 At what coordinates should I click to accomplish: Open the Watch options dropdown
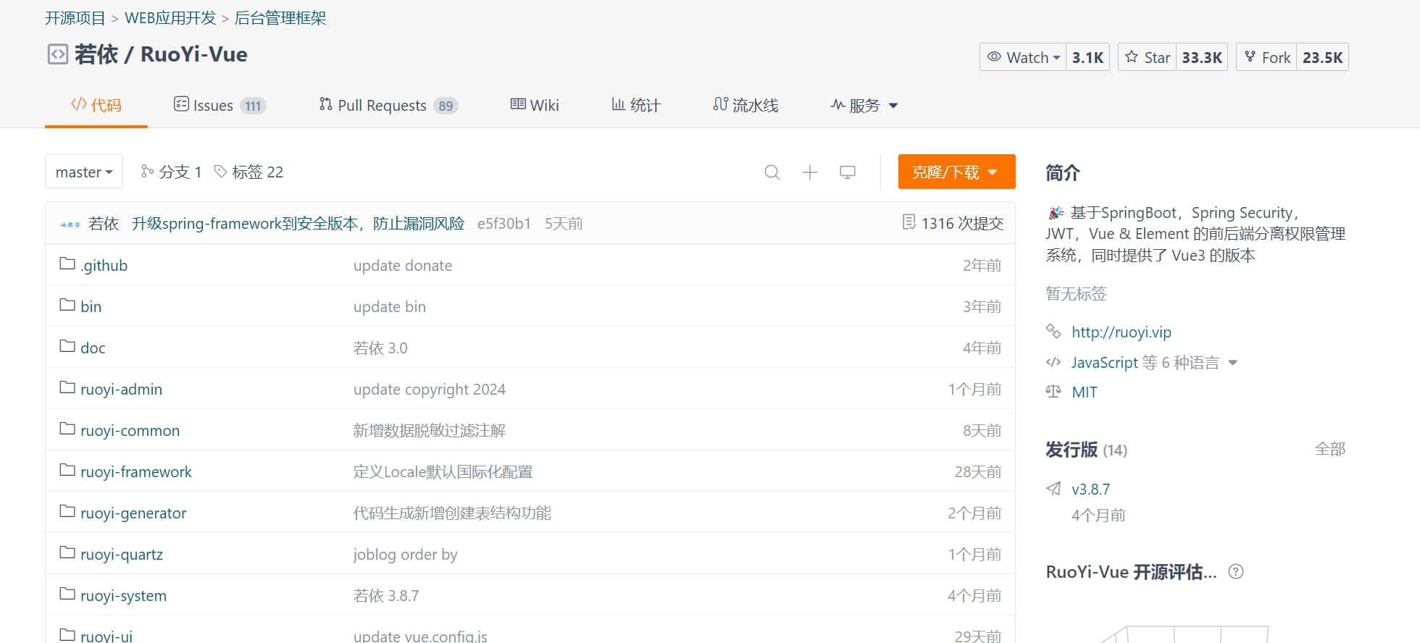tap(1023, 57)
